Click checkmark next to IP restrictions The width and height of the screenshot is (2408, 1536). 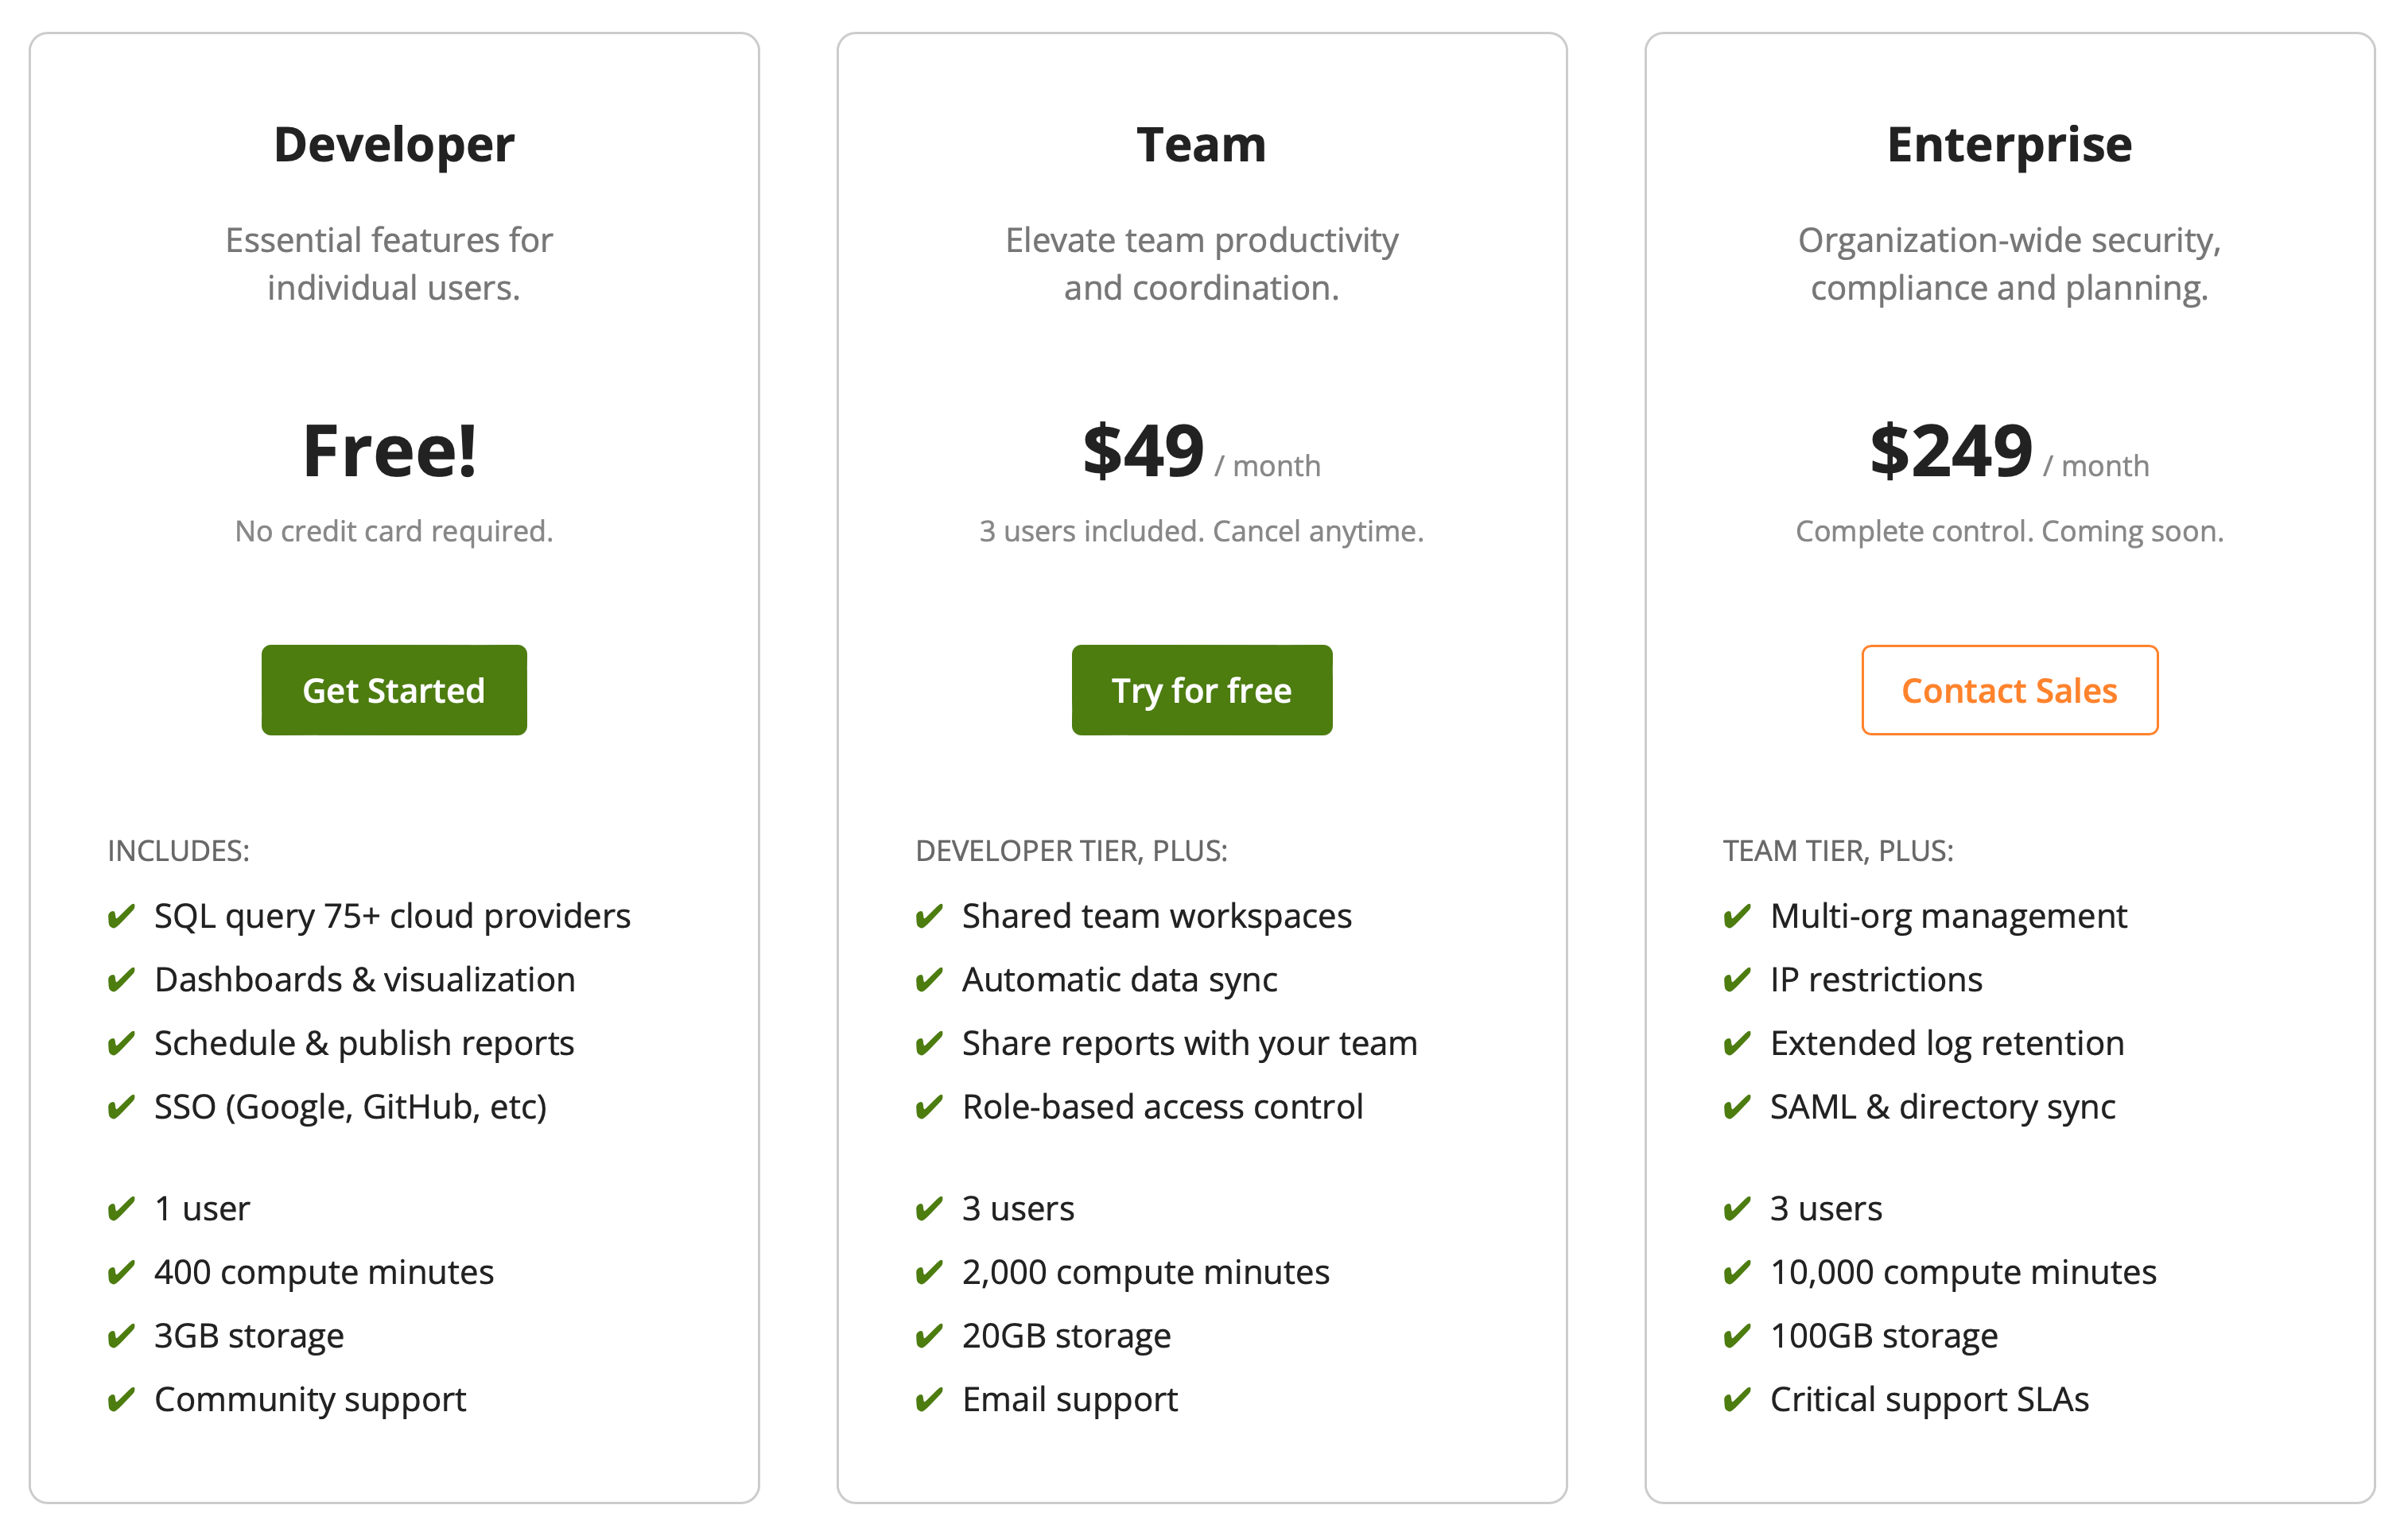pyautogui.click(x=1737, y=980)
